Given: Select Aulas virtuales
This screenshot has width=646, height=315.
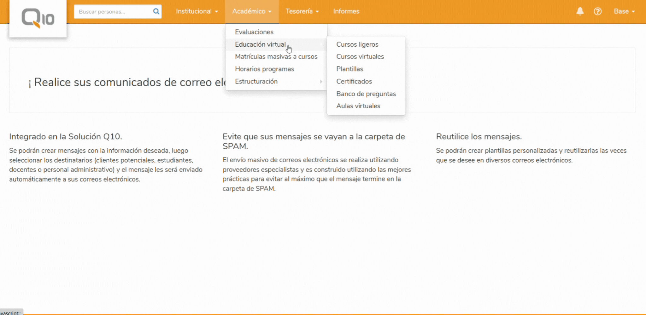Looking at the screenshot, I should pyautogui.click(x=358, y=106).
